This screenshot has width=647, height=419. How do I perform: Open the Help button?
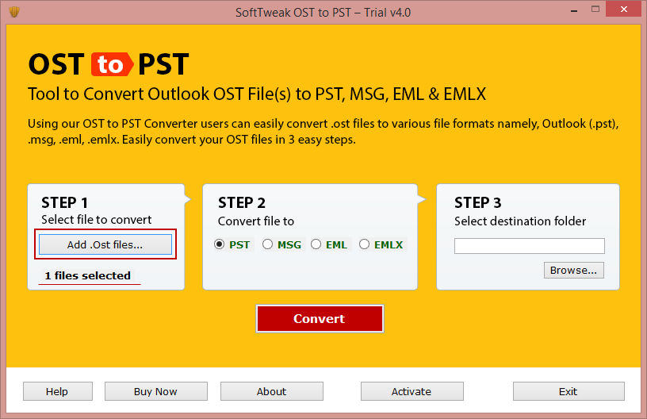click(57, 391)
